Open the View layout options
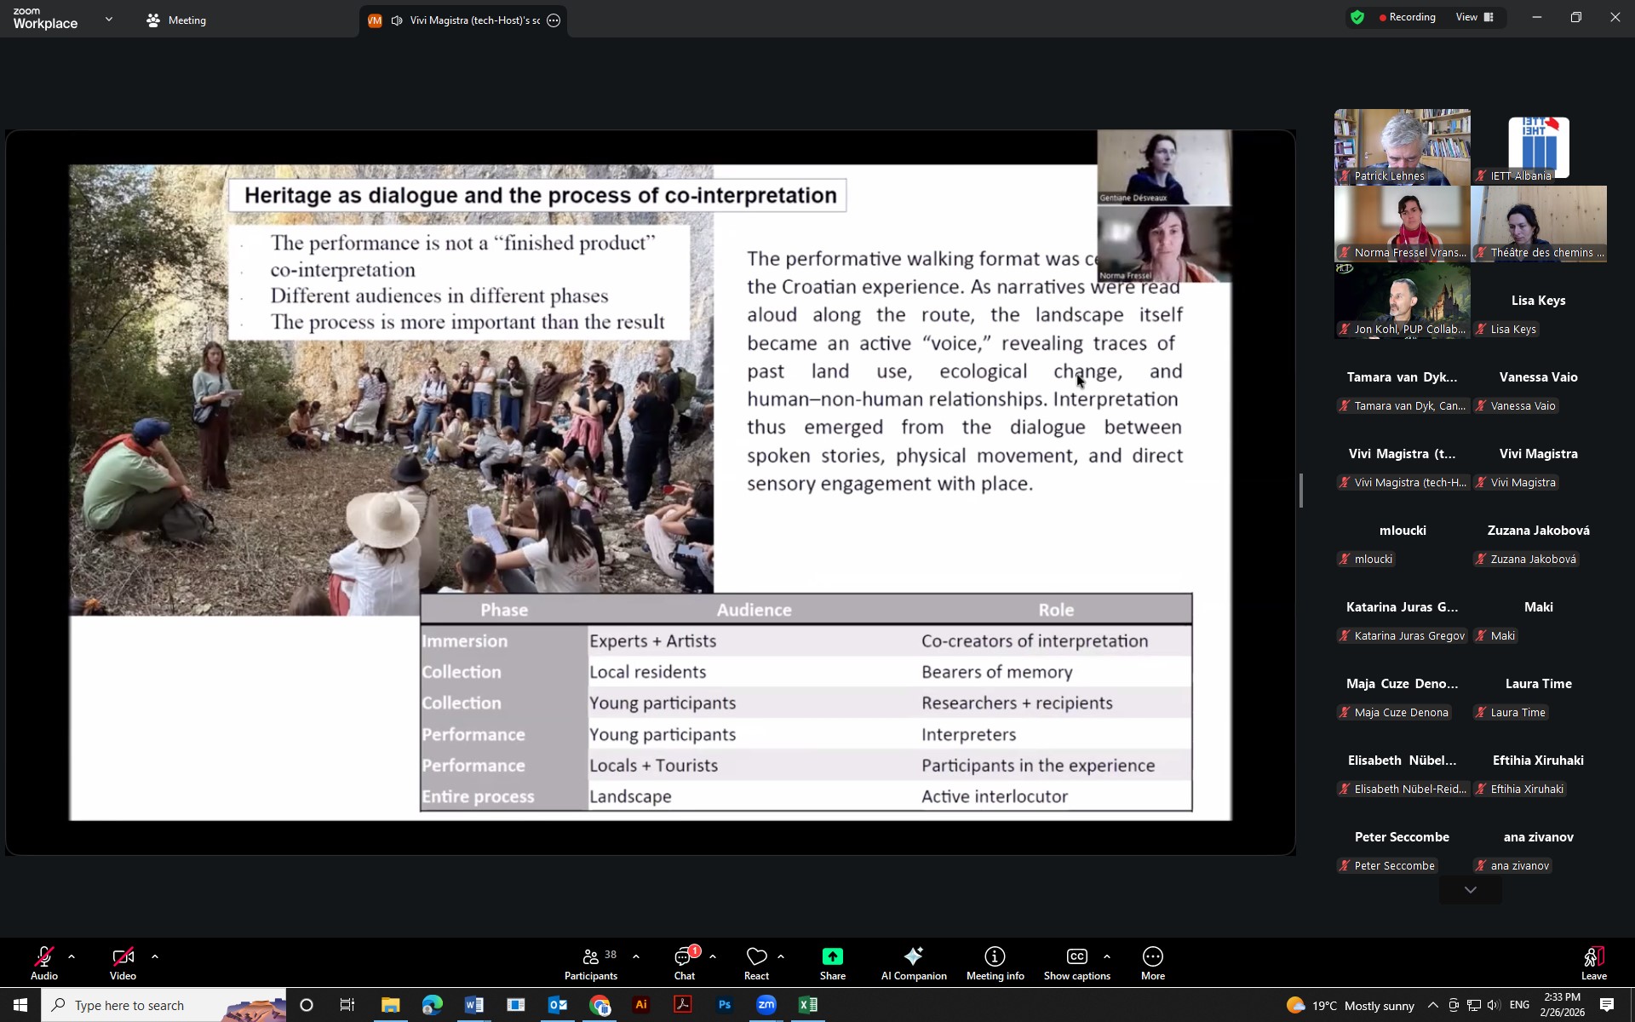Image resolution: width=1635 pixels, height=1022 pixels. click(1475, 18)
